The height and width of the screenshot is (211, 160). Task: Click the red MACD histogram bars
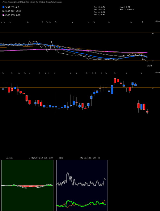pyautogui.click(x=31, y=186)
